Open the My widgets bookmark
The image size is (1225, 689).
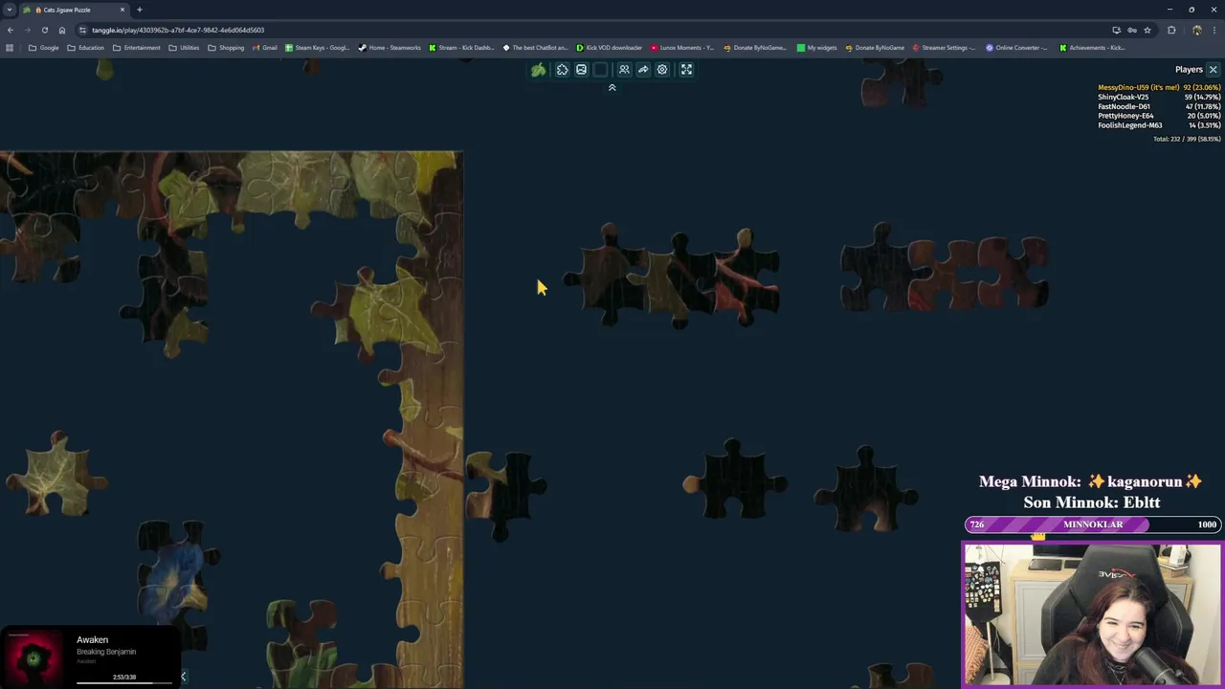(x=816, y=47)
